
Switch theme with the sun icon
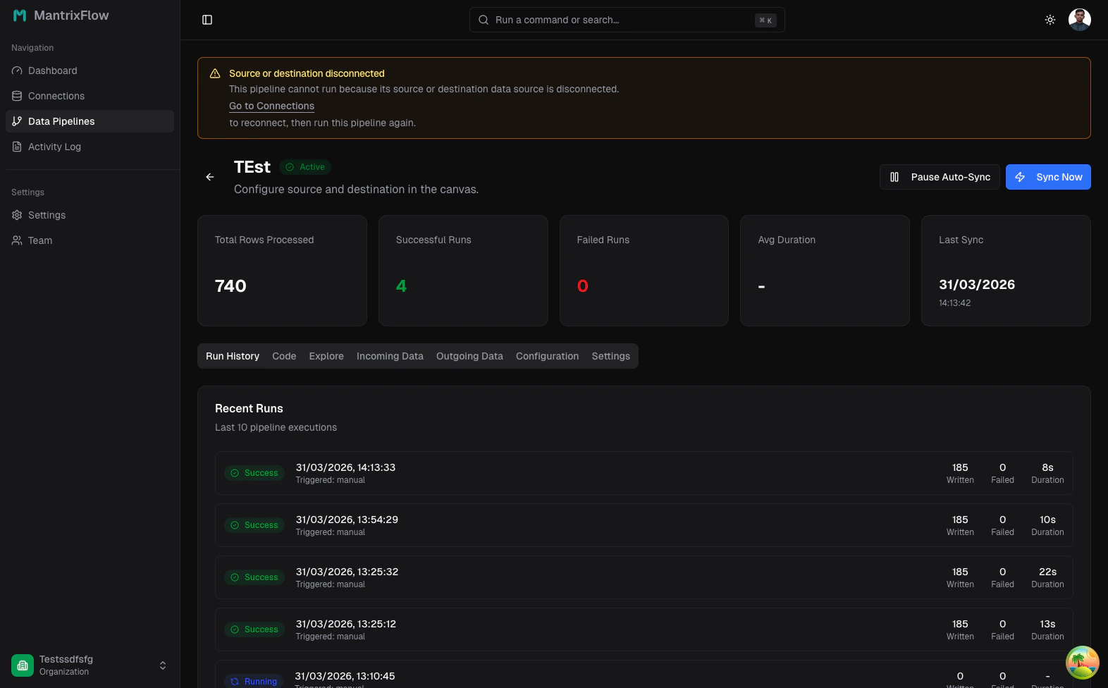click(1050, 20)
